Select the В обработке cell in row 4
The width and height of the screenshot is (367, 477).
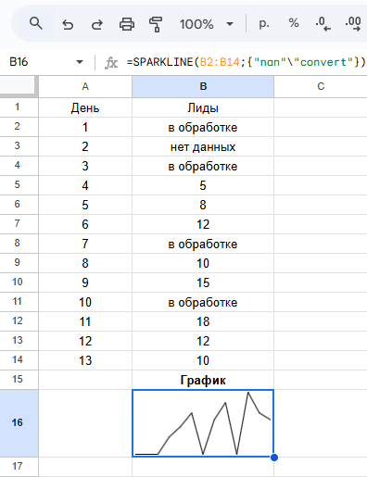pyautogui.click(x=203, y=166)
